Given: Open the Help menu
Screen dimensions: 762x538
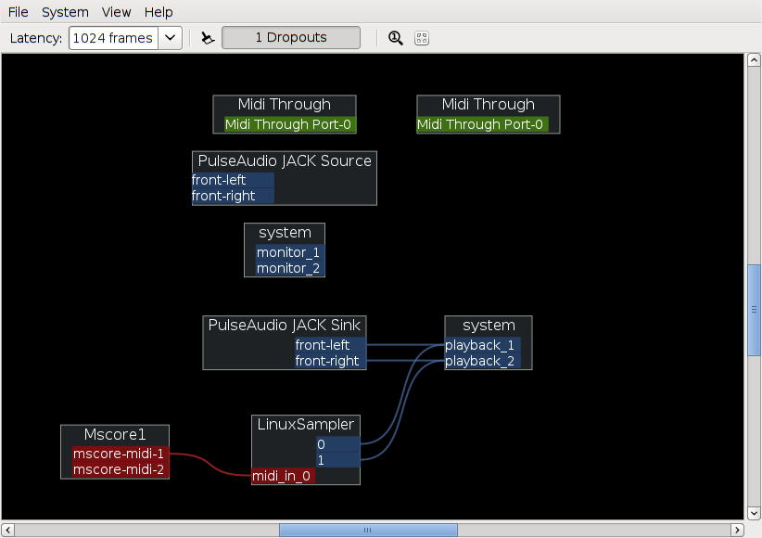Looking at the screenshot, I should click(159, 12).
